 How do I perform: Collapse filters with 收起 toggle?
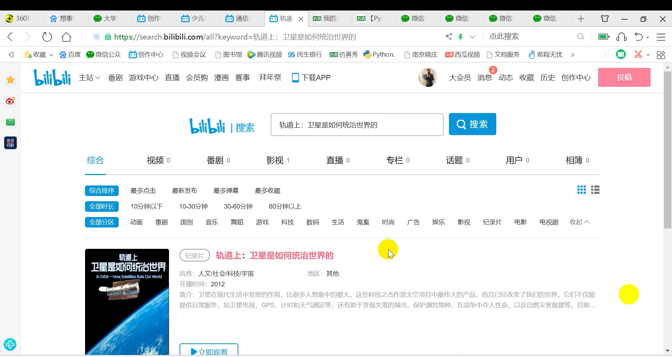[580, 222]
